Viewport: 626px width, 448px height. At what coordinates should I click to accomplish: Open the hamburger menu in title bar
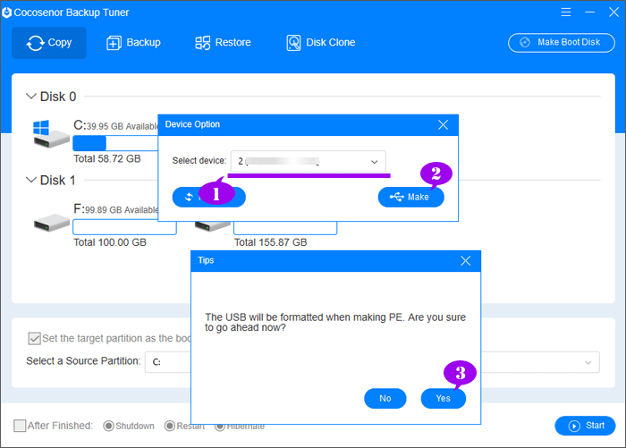(566, 13)
